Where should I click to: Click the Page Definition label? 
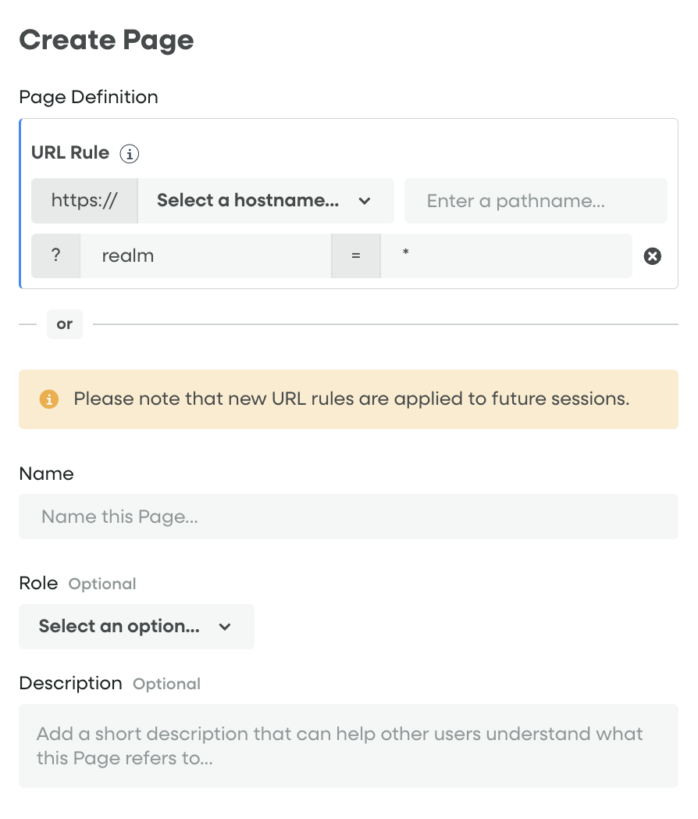tap(89, 97)
